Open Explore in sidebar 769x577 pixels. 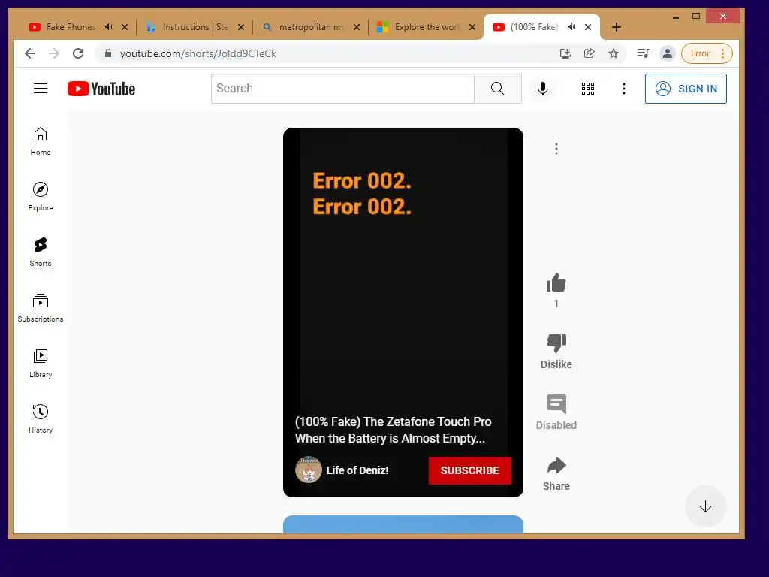click(x=41, y=196)
